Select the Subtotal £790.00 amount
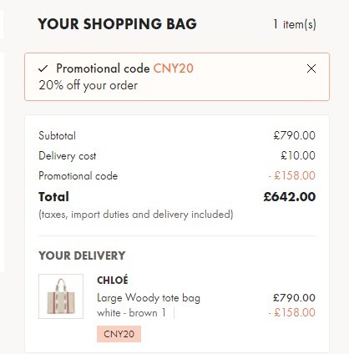The height and width of the screenshot is (354, 349). [295, 135]
